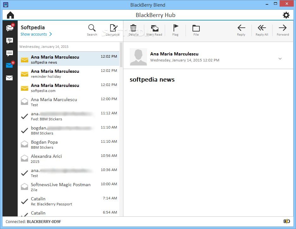Image resolution: width=296 pixels, height=229 pixels.
Task: Click the opened envelope icon for Bogdan Popa
Action: 25,144
